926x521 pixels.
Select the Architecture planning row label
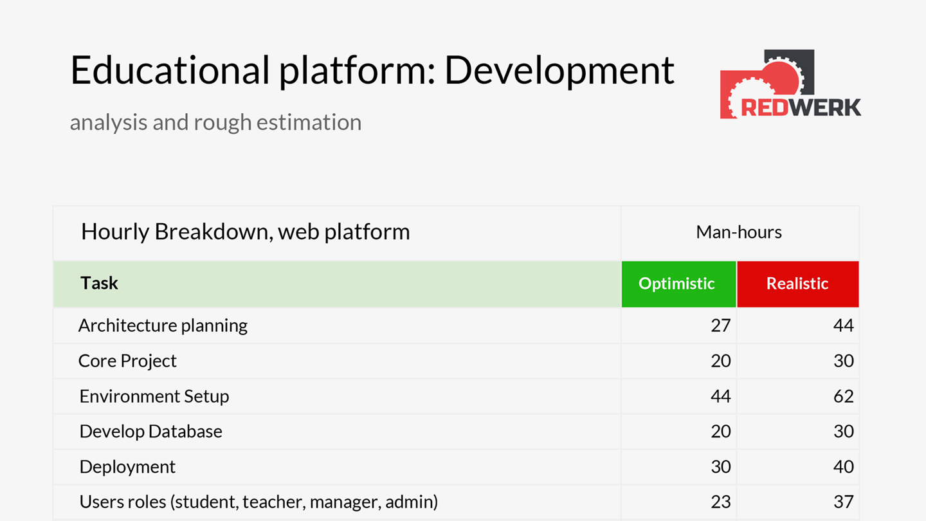tap(163, 325)
